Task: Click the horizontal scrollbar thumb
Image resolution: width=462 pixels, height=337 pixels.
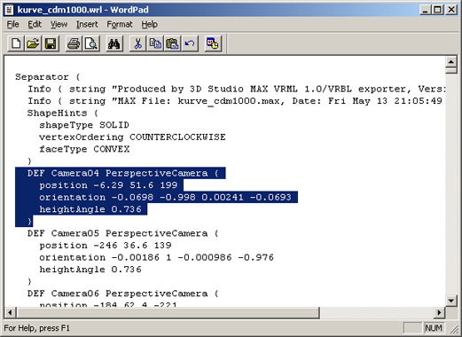Action: coord(168,312)
